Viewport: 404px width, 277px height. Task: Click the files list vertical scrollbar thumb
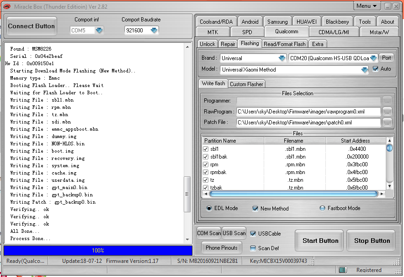(389, 148)
